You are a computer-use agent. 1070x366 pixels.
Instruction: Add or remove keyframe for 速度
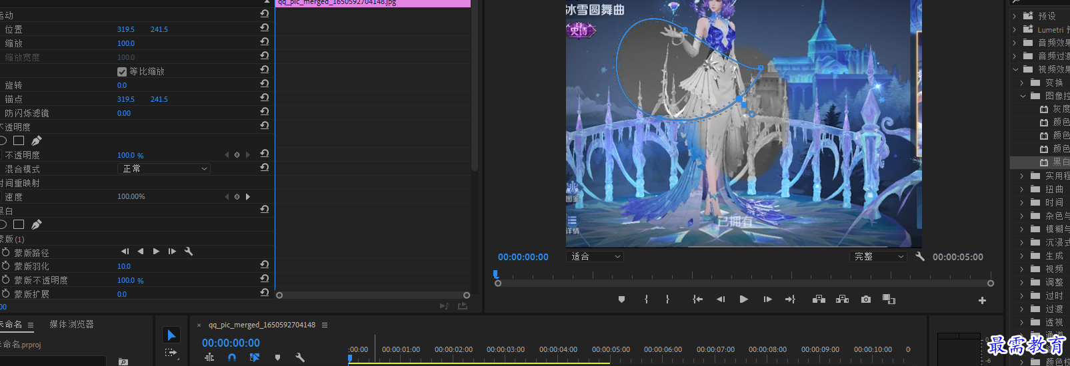click(237, 197)
